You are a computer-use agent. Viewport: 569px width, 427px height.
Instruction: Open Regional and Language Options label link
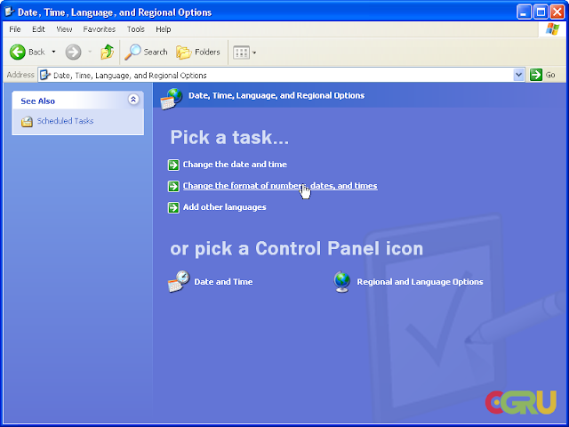pyautogui.click(x=420, y=282)
